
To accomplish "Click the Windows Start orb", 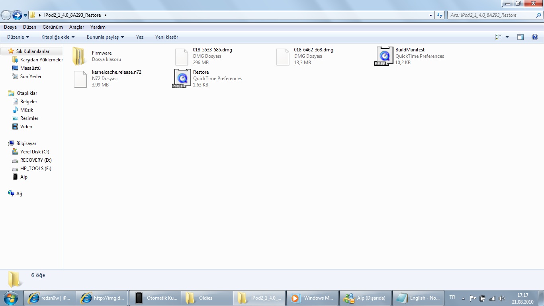I will click(11, 298).
